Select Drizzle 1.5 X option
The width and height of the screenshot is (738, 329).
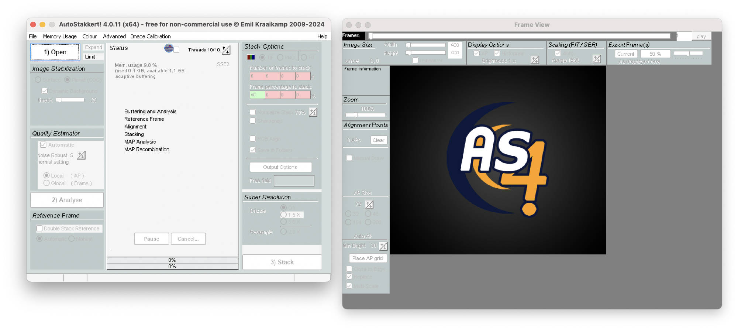click(x=283, y=215)
